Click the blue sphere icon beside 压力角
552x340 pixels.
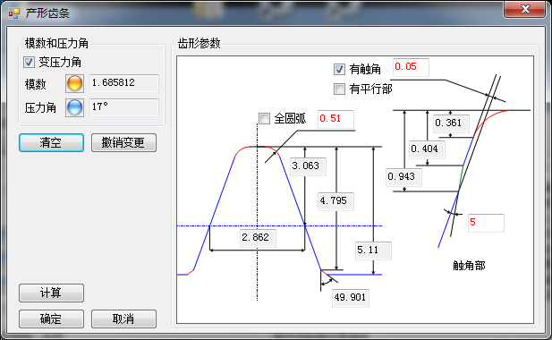(74, 107)
